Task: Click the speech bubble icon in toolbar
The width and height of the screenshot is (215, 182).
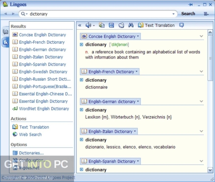Action: pos(181,25)
